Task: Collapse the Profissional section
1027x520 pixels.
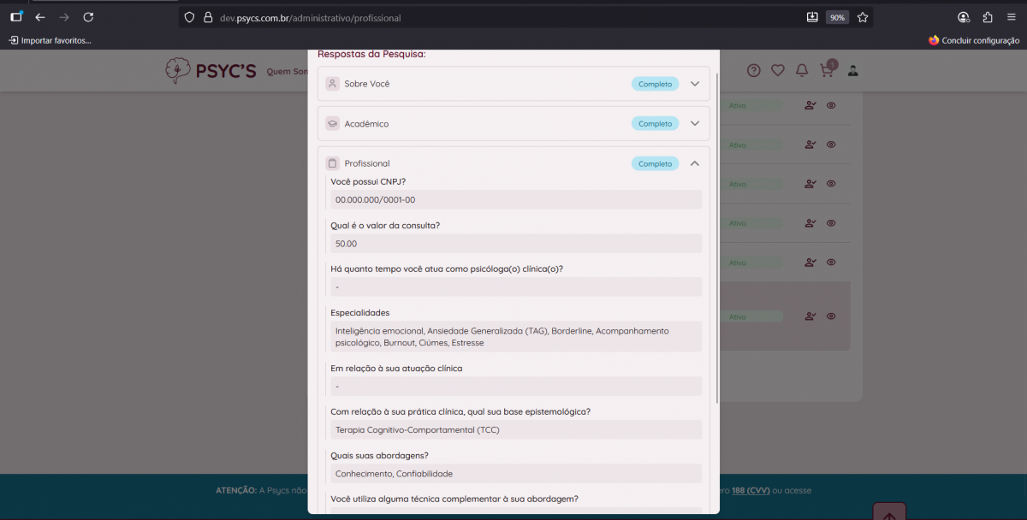Action: (x=695, y=163)
